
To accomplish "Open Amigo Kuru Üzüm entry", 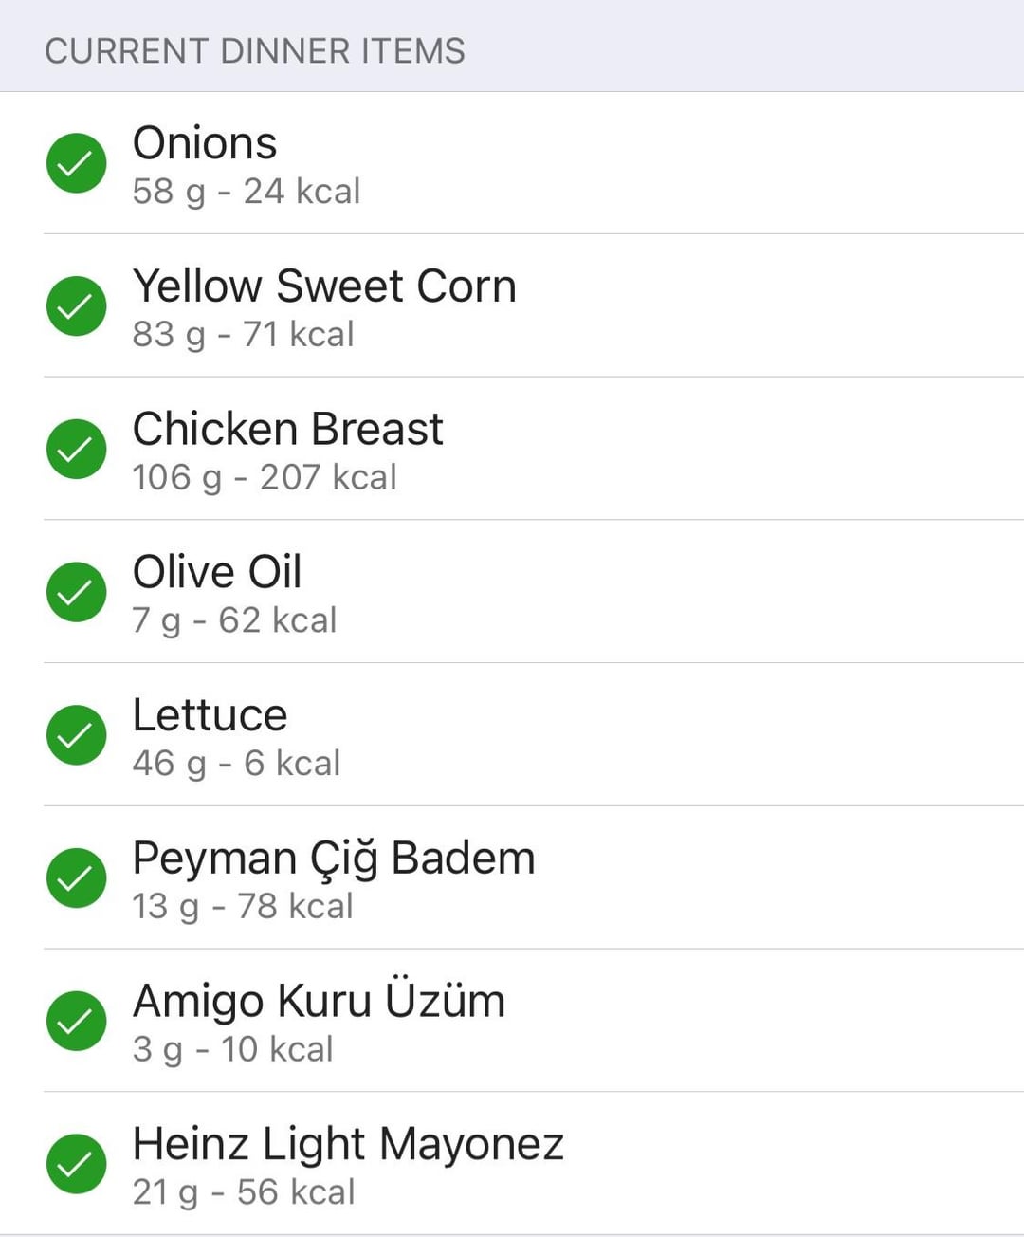I will pyautogui.click(x=534, y=1021).
